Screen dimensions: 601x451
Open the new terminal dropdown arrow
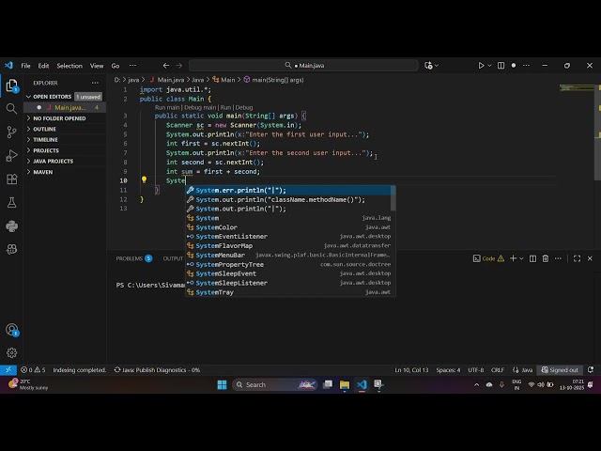pos(521,258)
